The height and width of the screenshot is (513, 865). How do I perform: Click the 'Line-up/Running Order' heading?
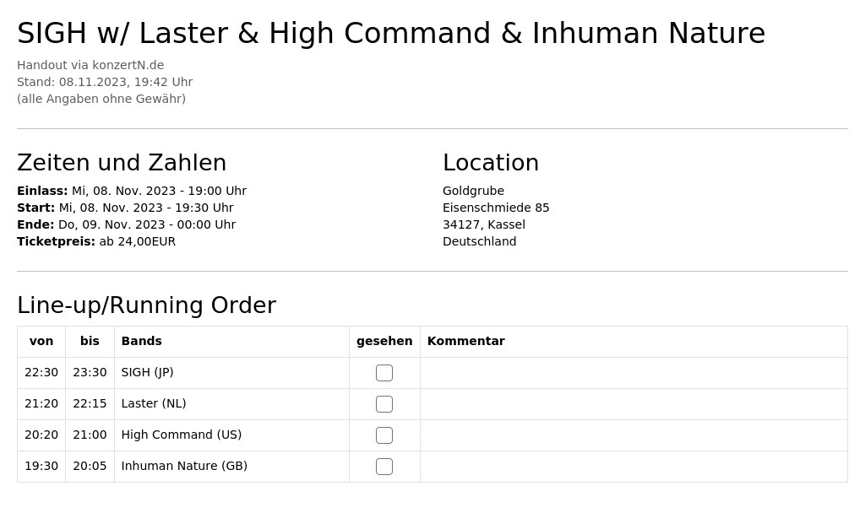[x=146, y=305]
